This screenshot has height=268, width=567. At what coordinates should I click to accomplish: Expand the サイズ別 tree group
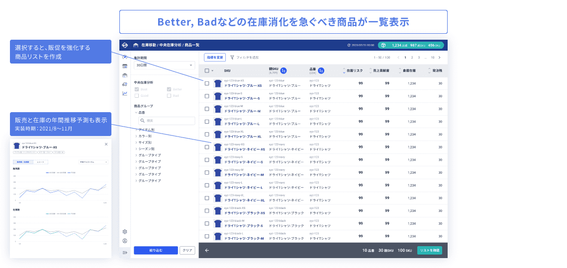pyautogui.click(x=136, y=142)
